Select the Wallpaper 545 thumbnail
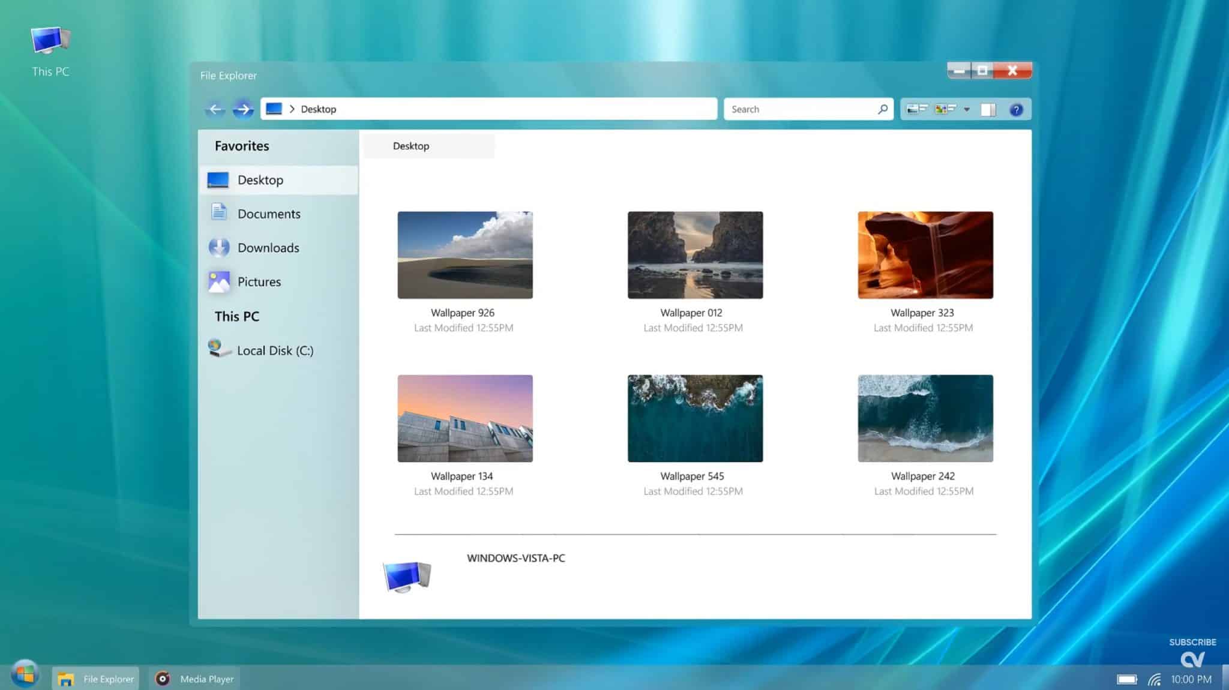 tap(694, 418)
